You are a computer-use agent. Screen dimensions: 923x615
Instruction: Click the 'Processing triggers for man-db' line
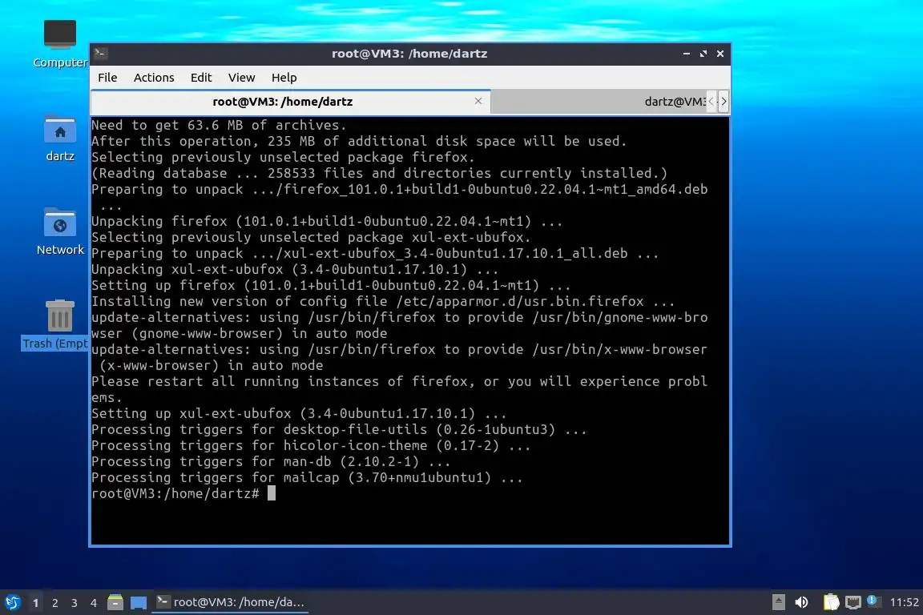click(x=271, y=461)
